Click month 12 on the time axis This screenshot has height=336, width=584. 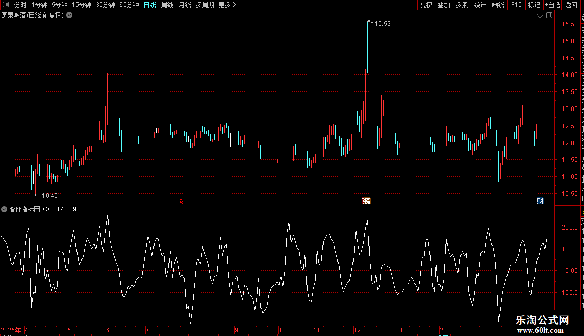coord(357,330)
